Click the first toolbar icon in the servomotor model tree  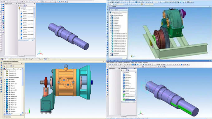tap(4, 66)
